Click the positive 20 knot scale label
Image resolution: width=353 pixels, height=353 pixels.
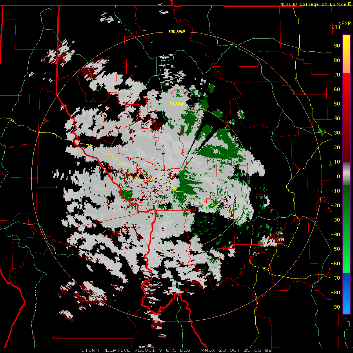[x=337, y=147]
